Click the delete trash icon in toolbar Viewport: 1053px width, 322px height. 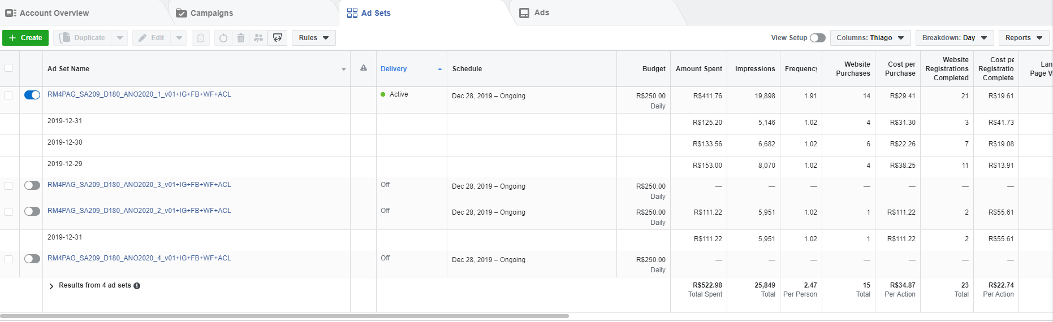pos(241,38)
